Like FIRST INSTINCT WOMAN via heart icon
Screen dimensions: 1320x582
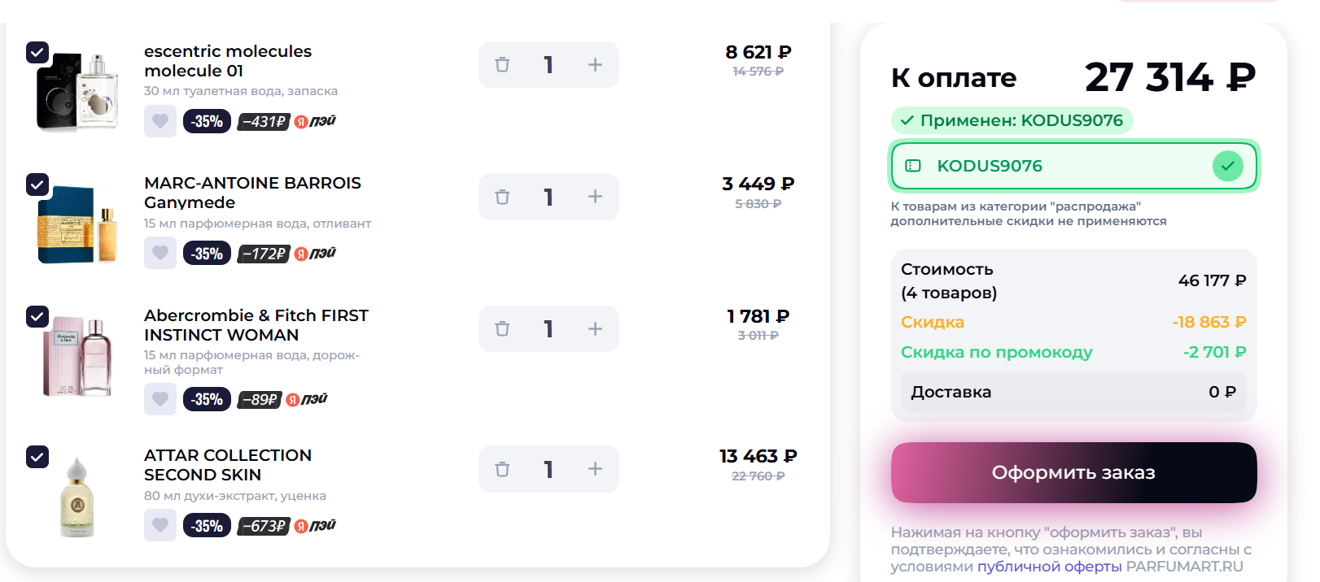(160, 399)
